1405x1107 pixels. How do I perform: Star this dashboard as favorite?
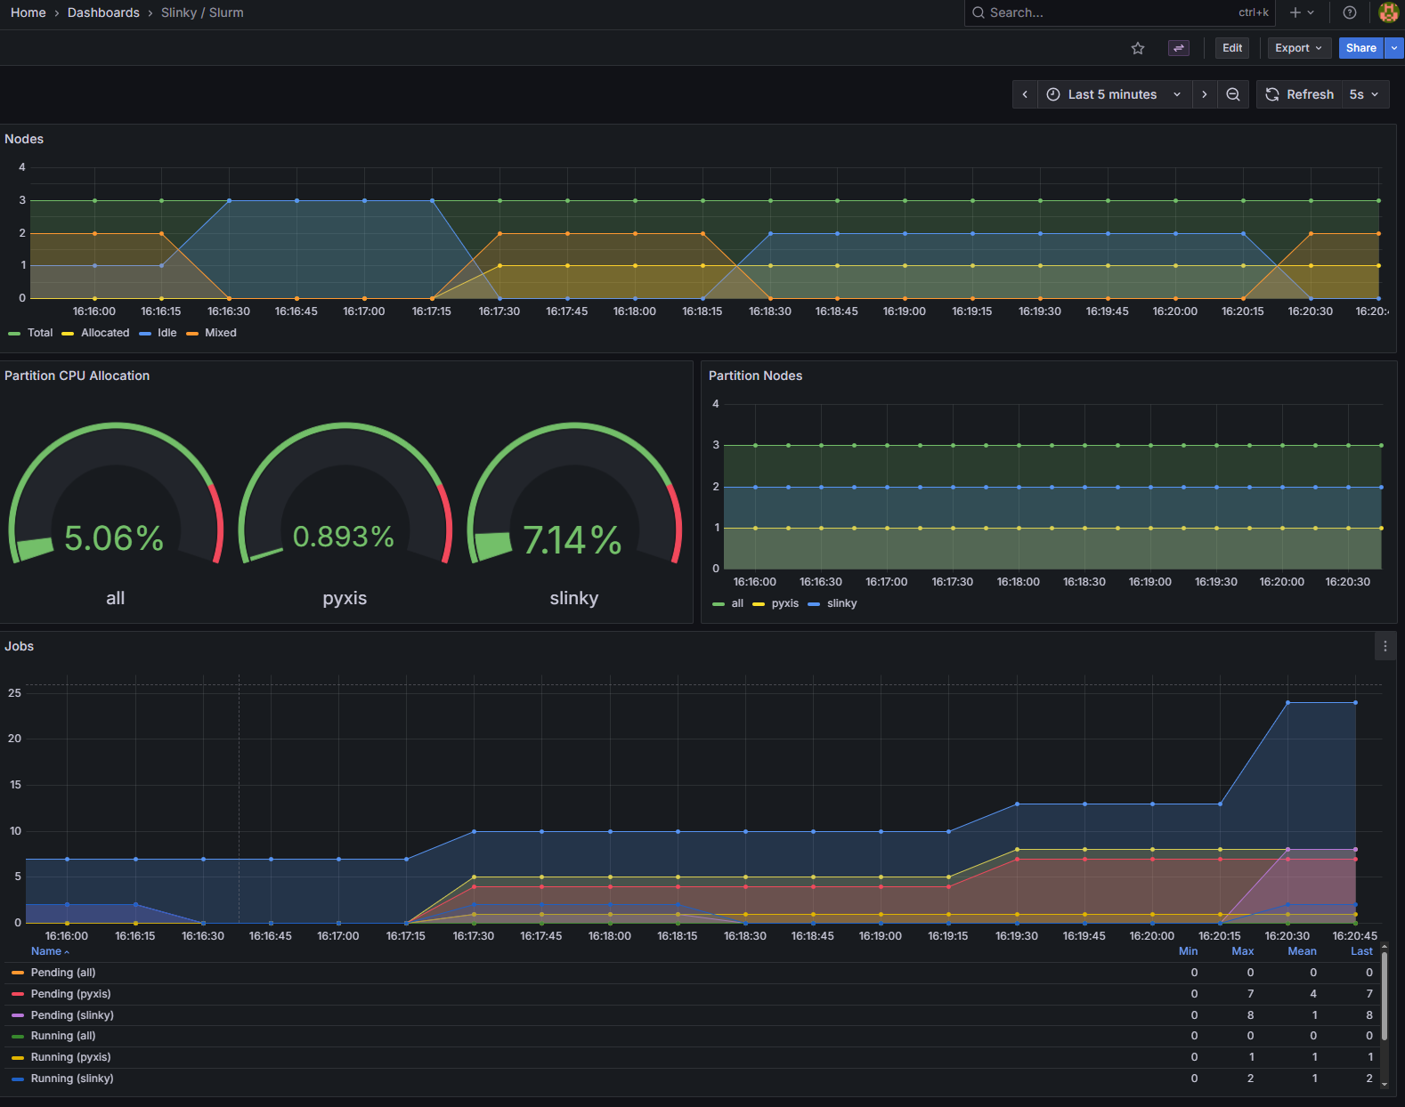tap(1137, 48)
